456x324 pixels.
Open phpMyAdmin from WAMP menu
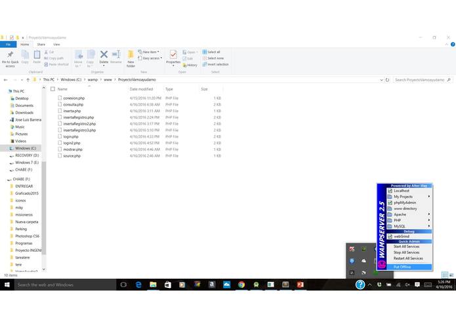click(409, 203)
